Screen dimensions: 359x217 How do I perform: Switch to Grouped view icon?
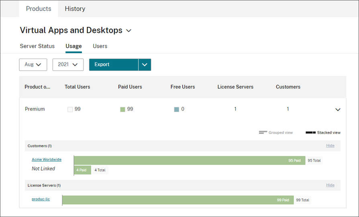pos(263,132)
